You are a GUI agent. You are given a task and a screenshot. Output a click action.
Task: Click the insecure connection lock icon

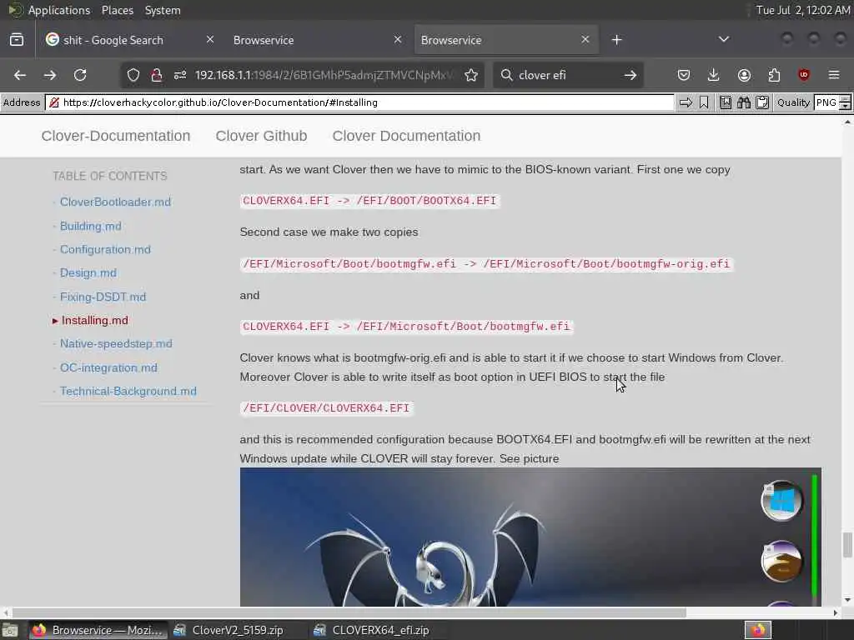(x=157, y=75)
